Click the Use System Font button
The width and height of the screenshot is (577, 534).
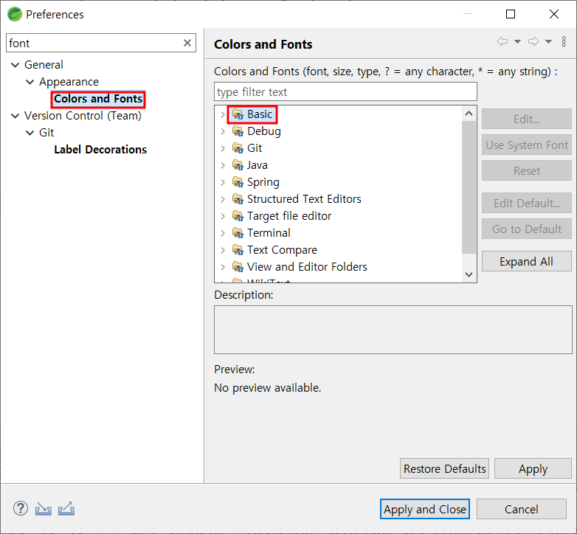pos(527,145)
